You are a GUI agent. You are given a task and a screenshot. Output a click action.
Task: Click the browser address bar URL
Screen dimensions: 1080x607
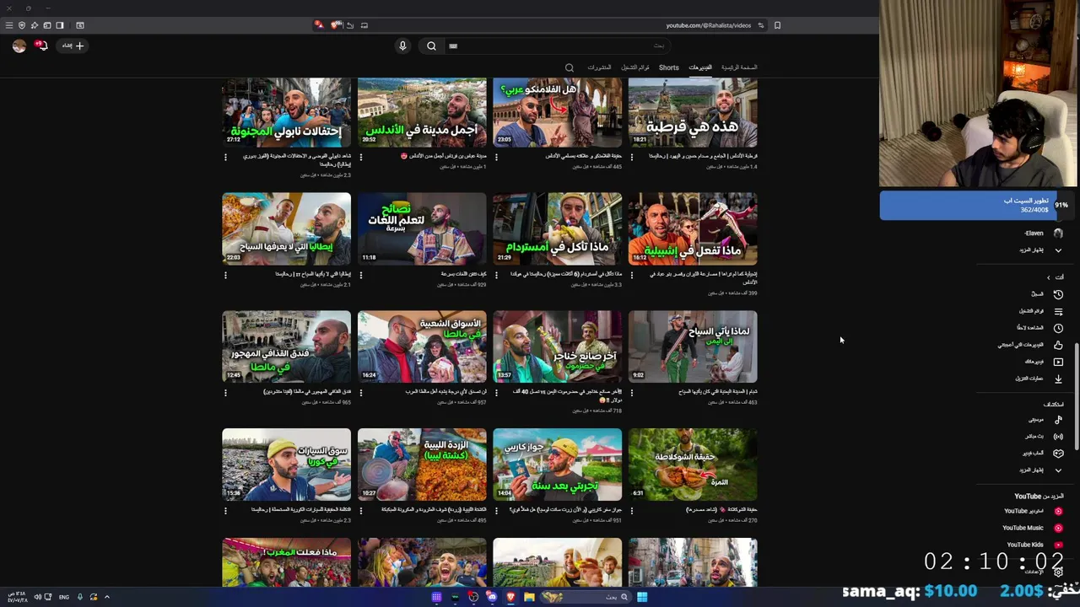click(x=708, y=25)
